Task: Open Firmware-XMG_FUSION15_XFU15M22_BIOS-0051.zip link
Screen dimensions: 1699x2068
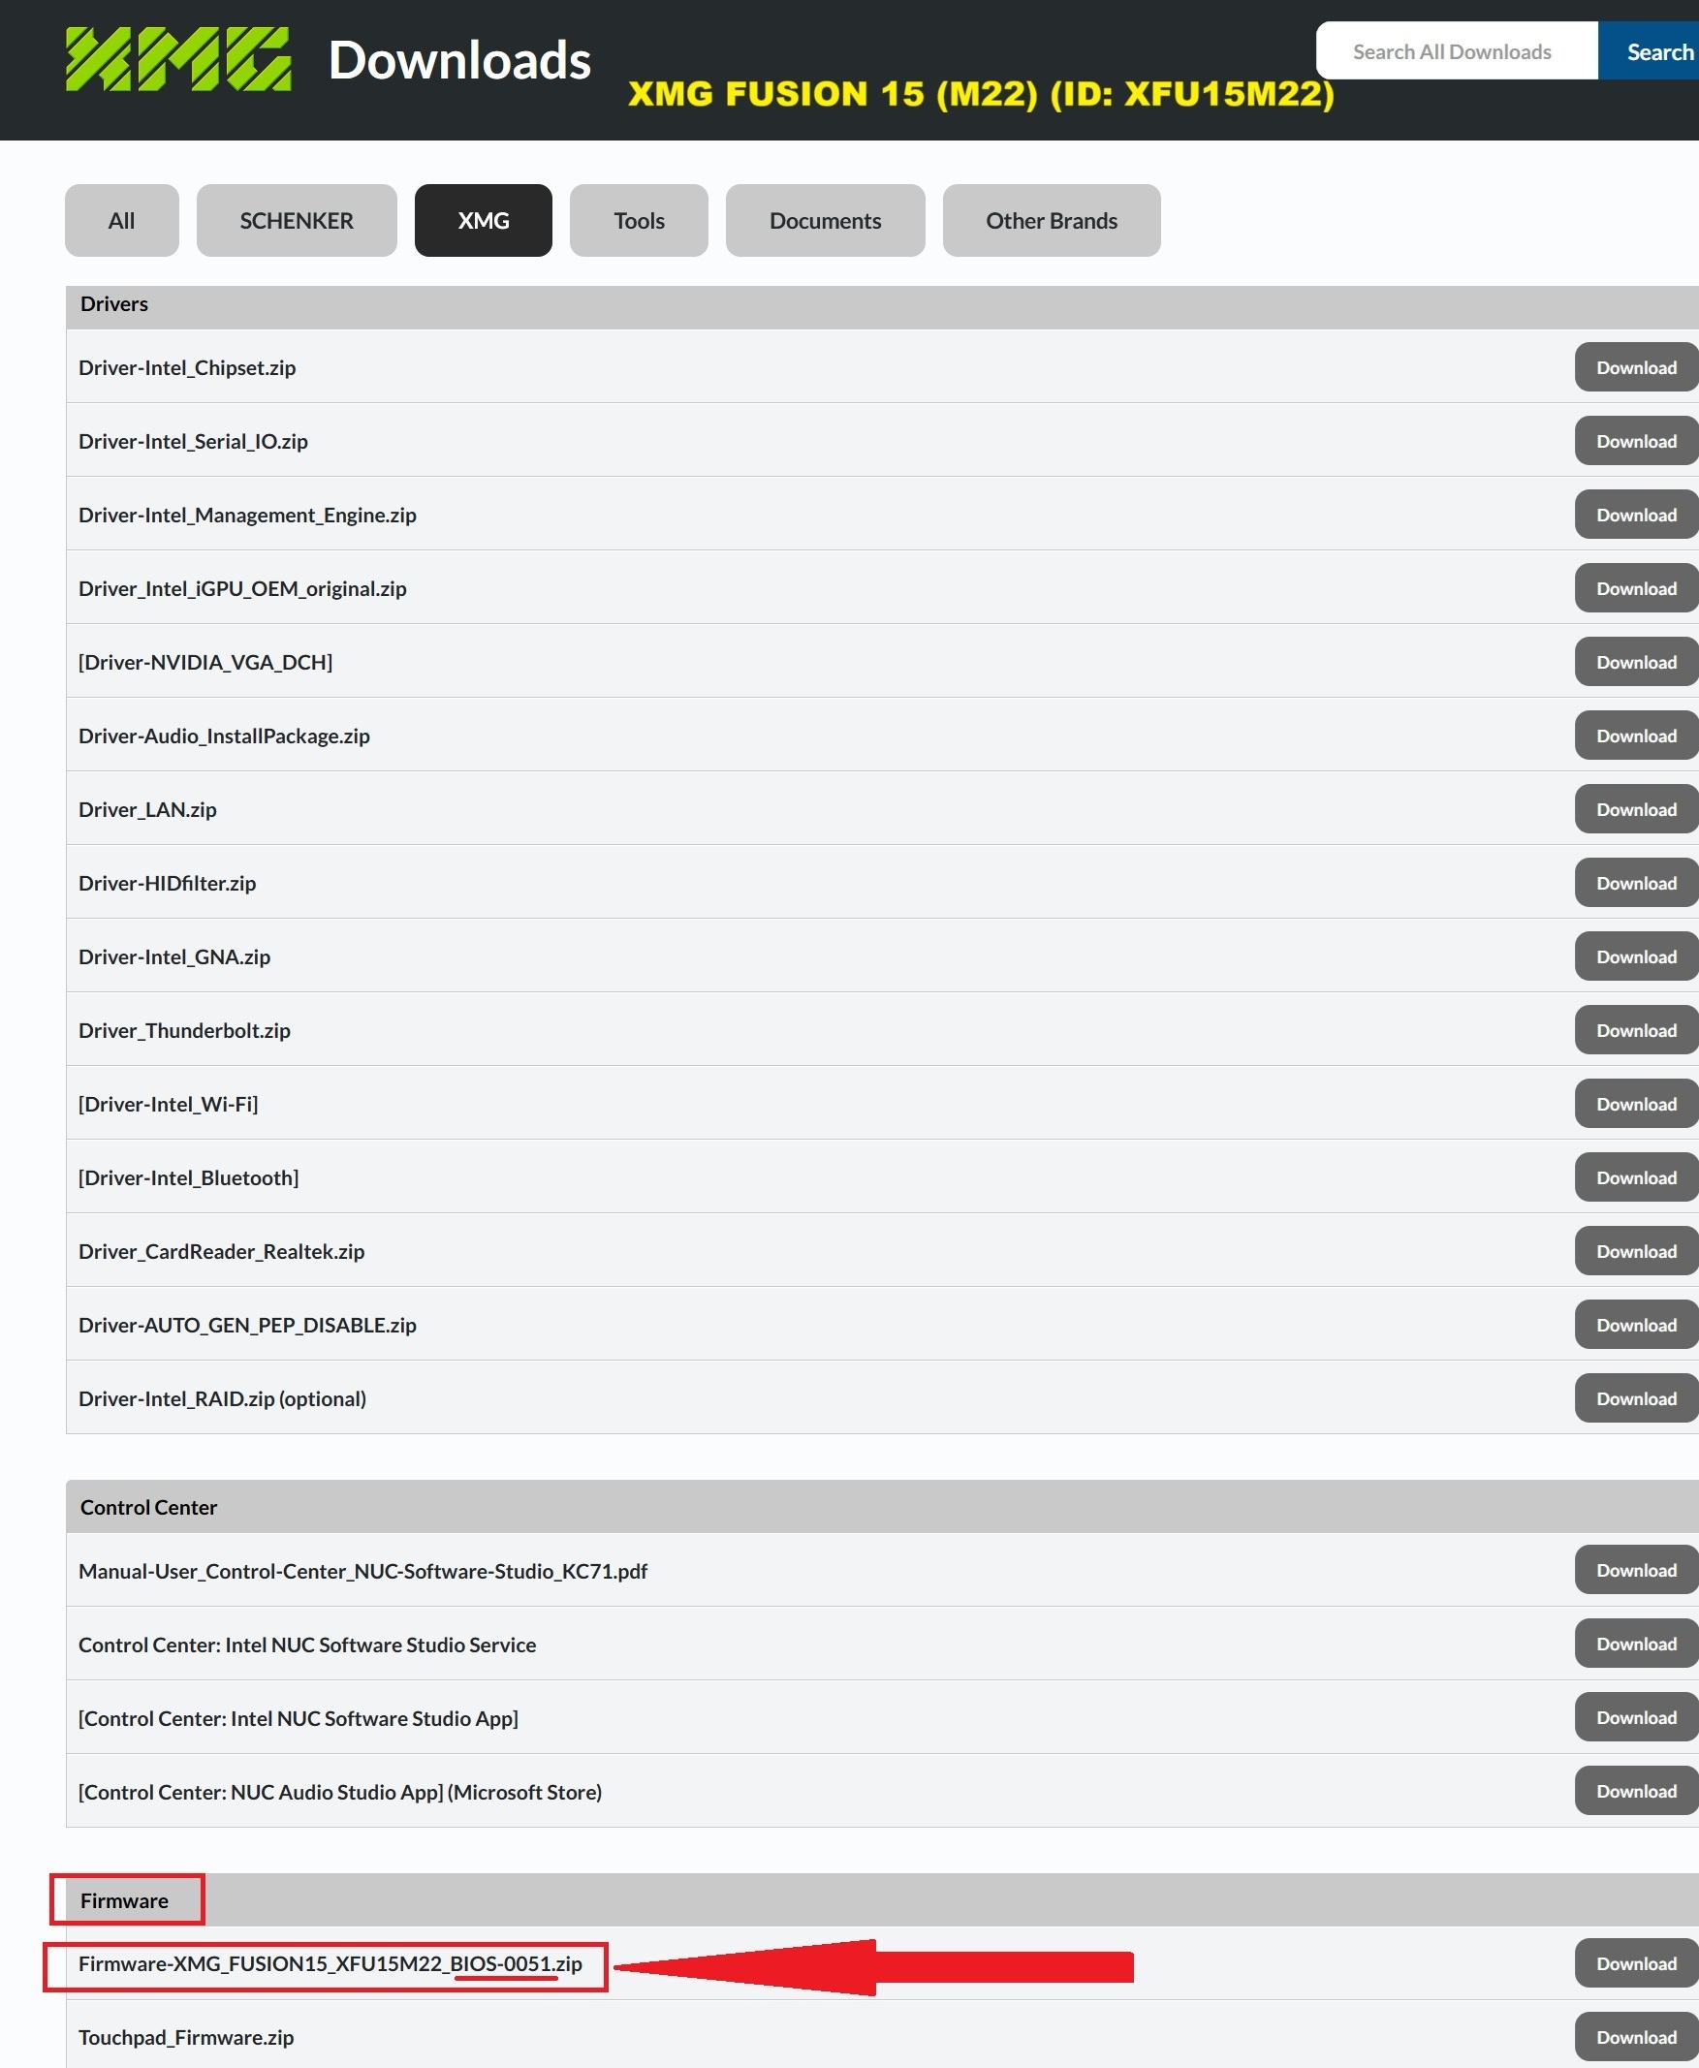Action: point(330,1963)
